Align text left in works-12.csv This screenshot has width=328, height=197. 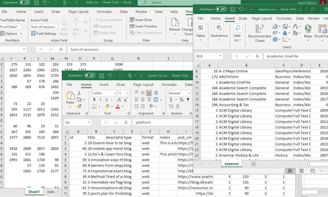pos(137,100)
